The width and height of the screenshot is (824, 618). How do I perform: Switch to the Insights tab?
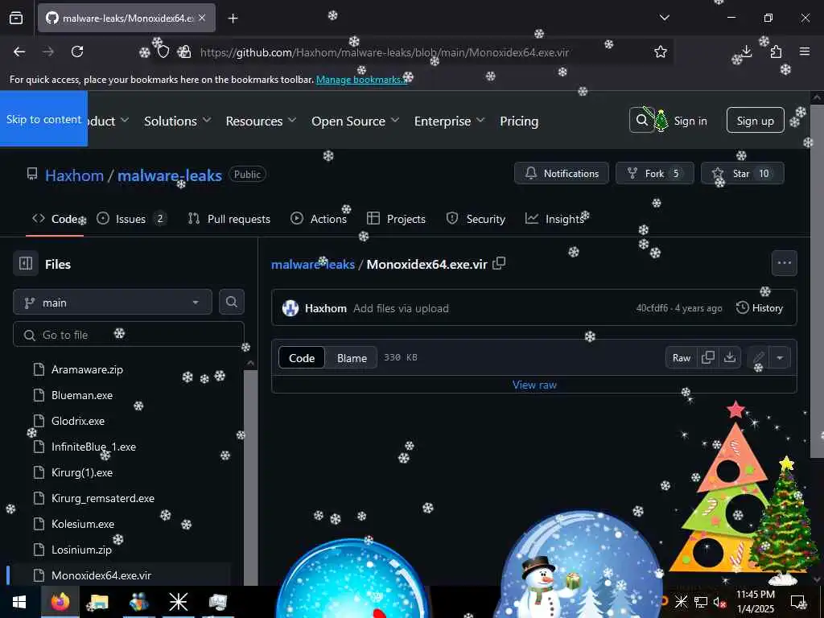[555, 219]
